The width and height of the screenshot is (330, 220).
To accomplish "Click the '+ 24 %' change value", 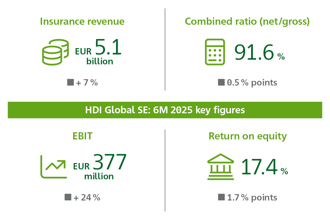I will (x=87, y=197).
